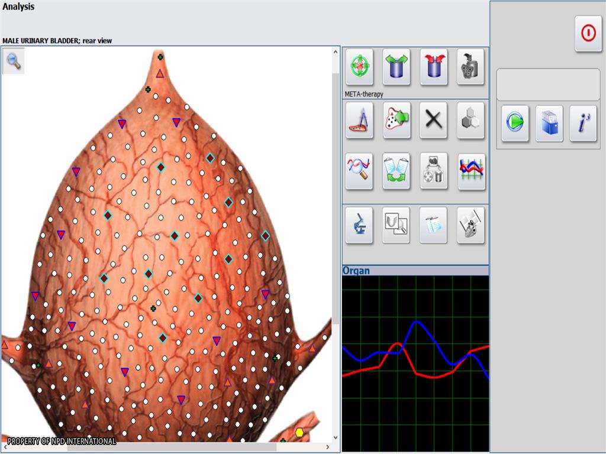Click the yellow hexagon marker on bladder image

coord(299,433)
